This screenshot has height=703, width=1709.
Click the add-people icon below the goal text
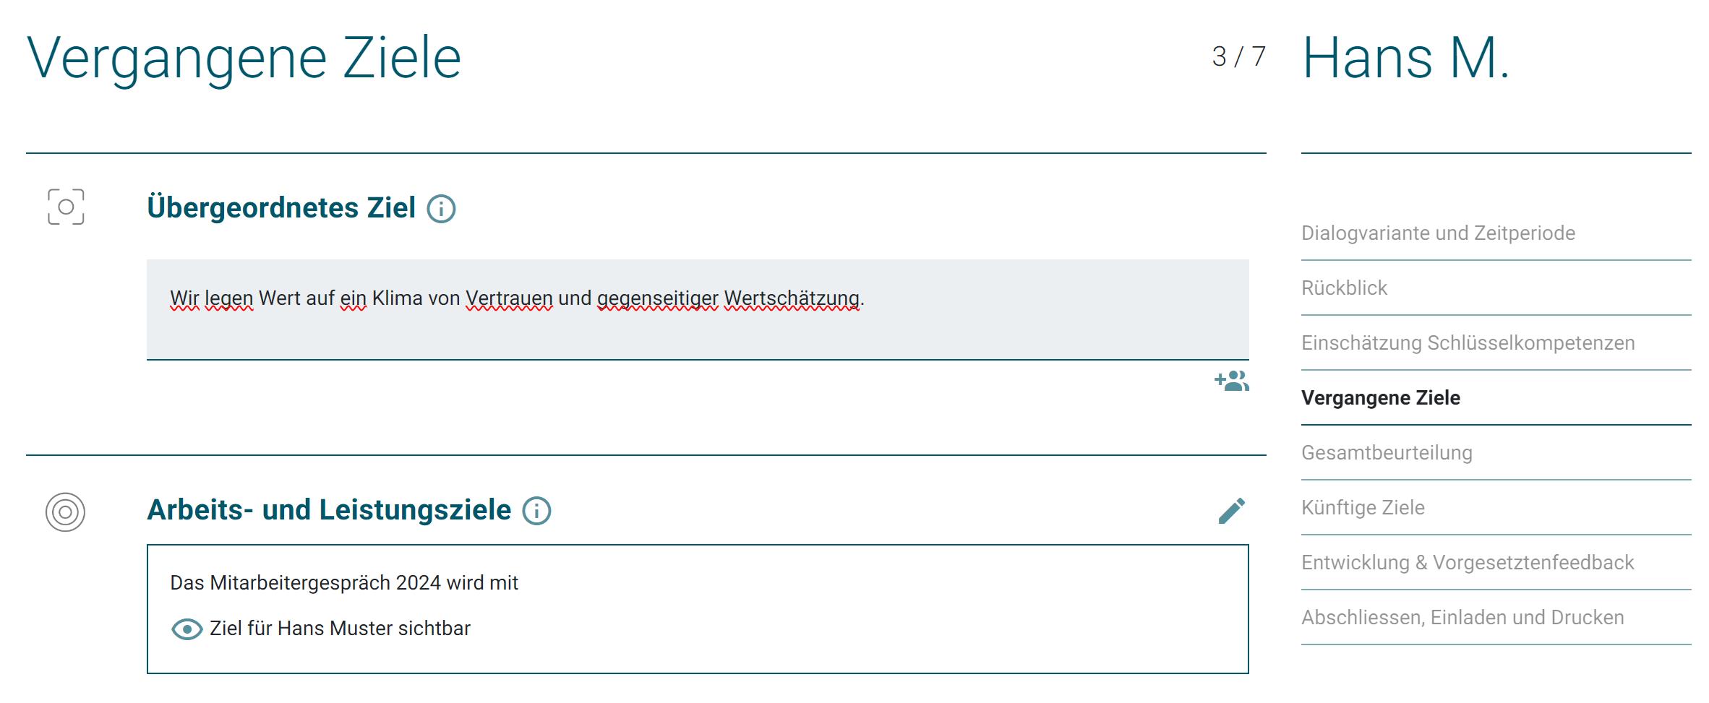point(1231,381)
